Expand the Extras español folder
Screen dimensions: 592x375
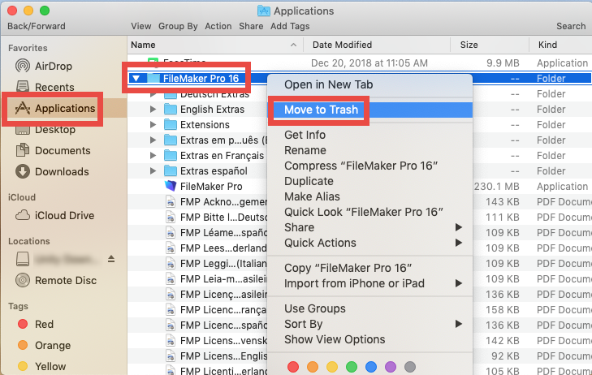pos(153,171)
